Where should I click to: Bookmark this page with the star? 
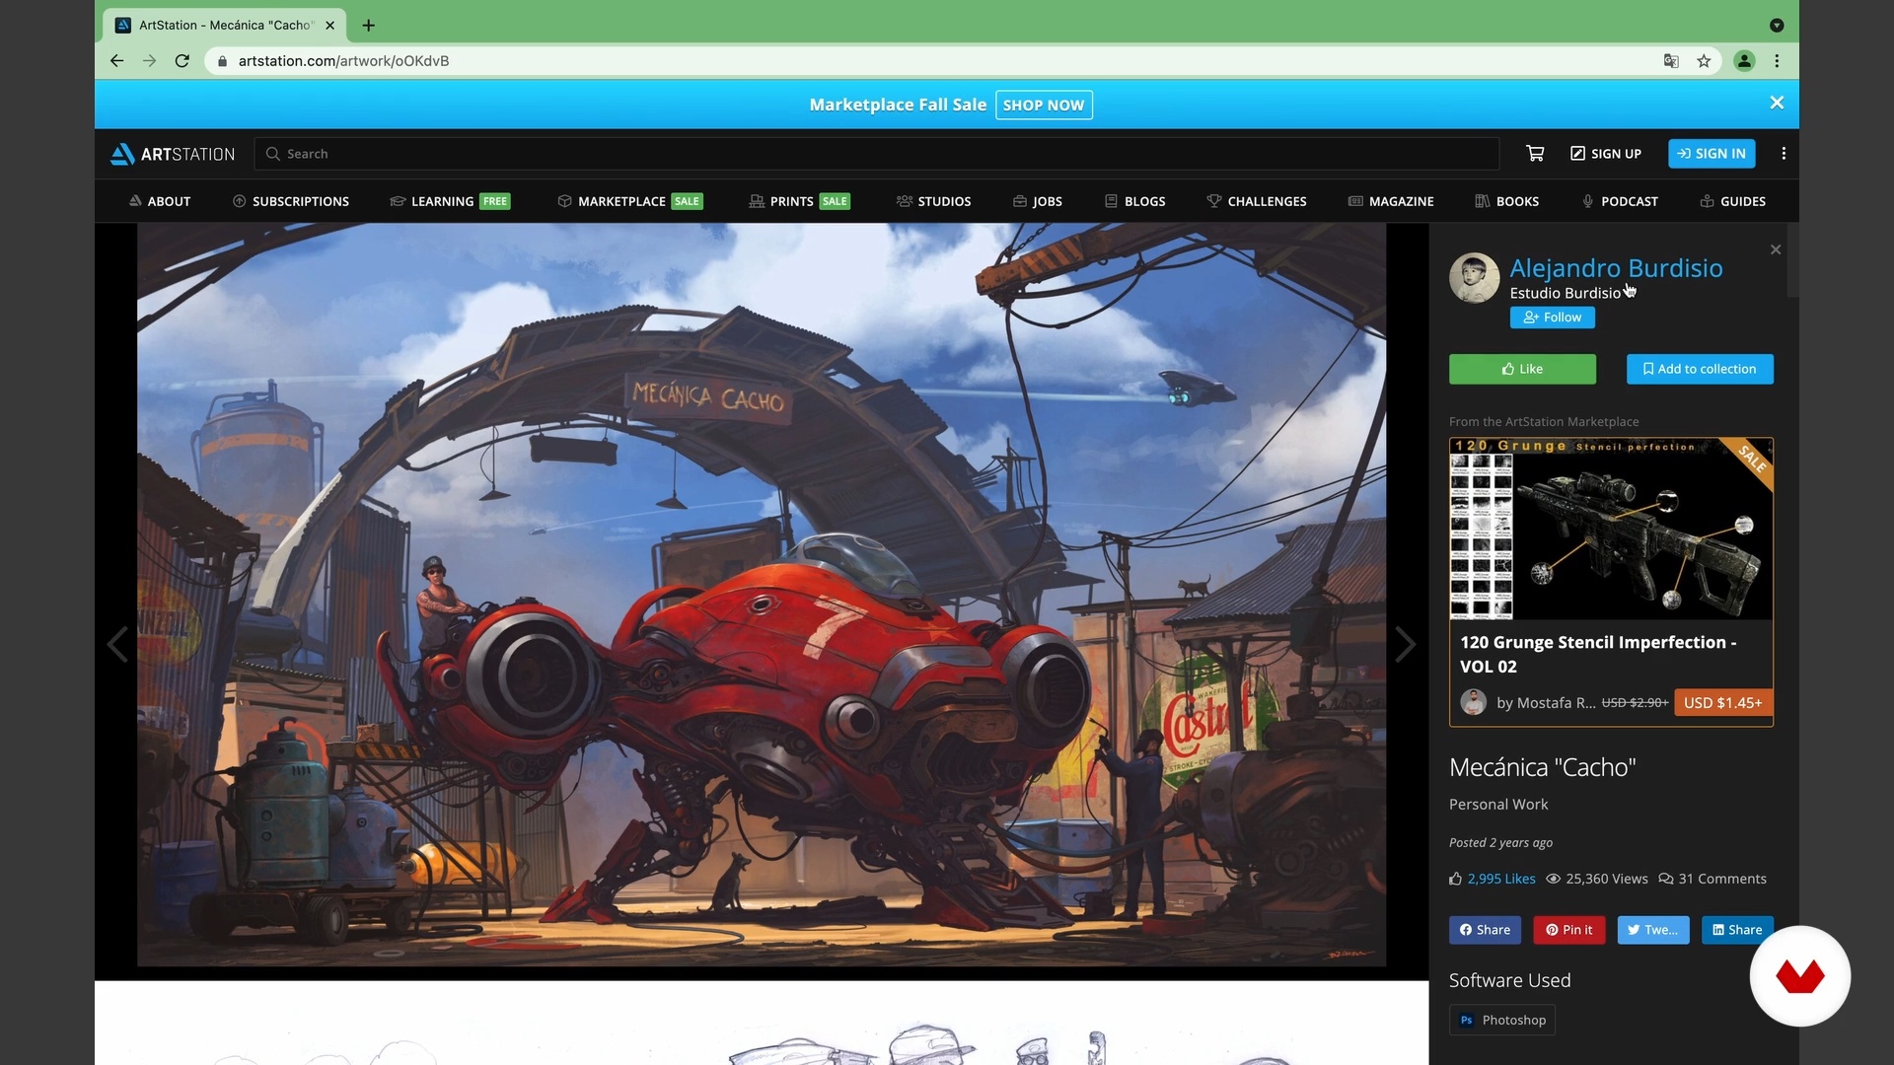pos(1704,61)
